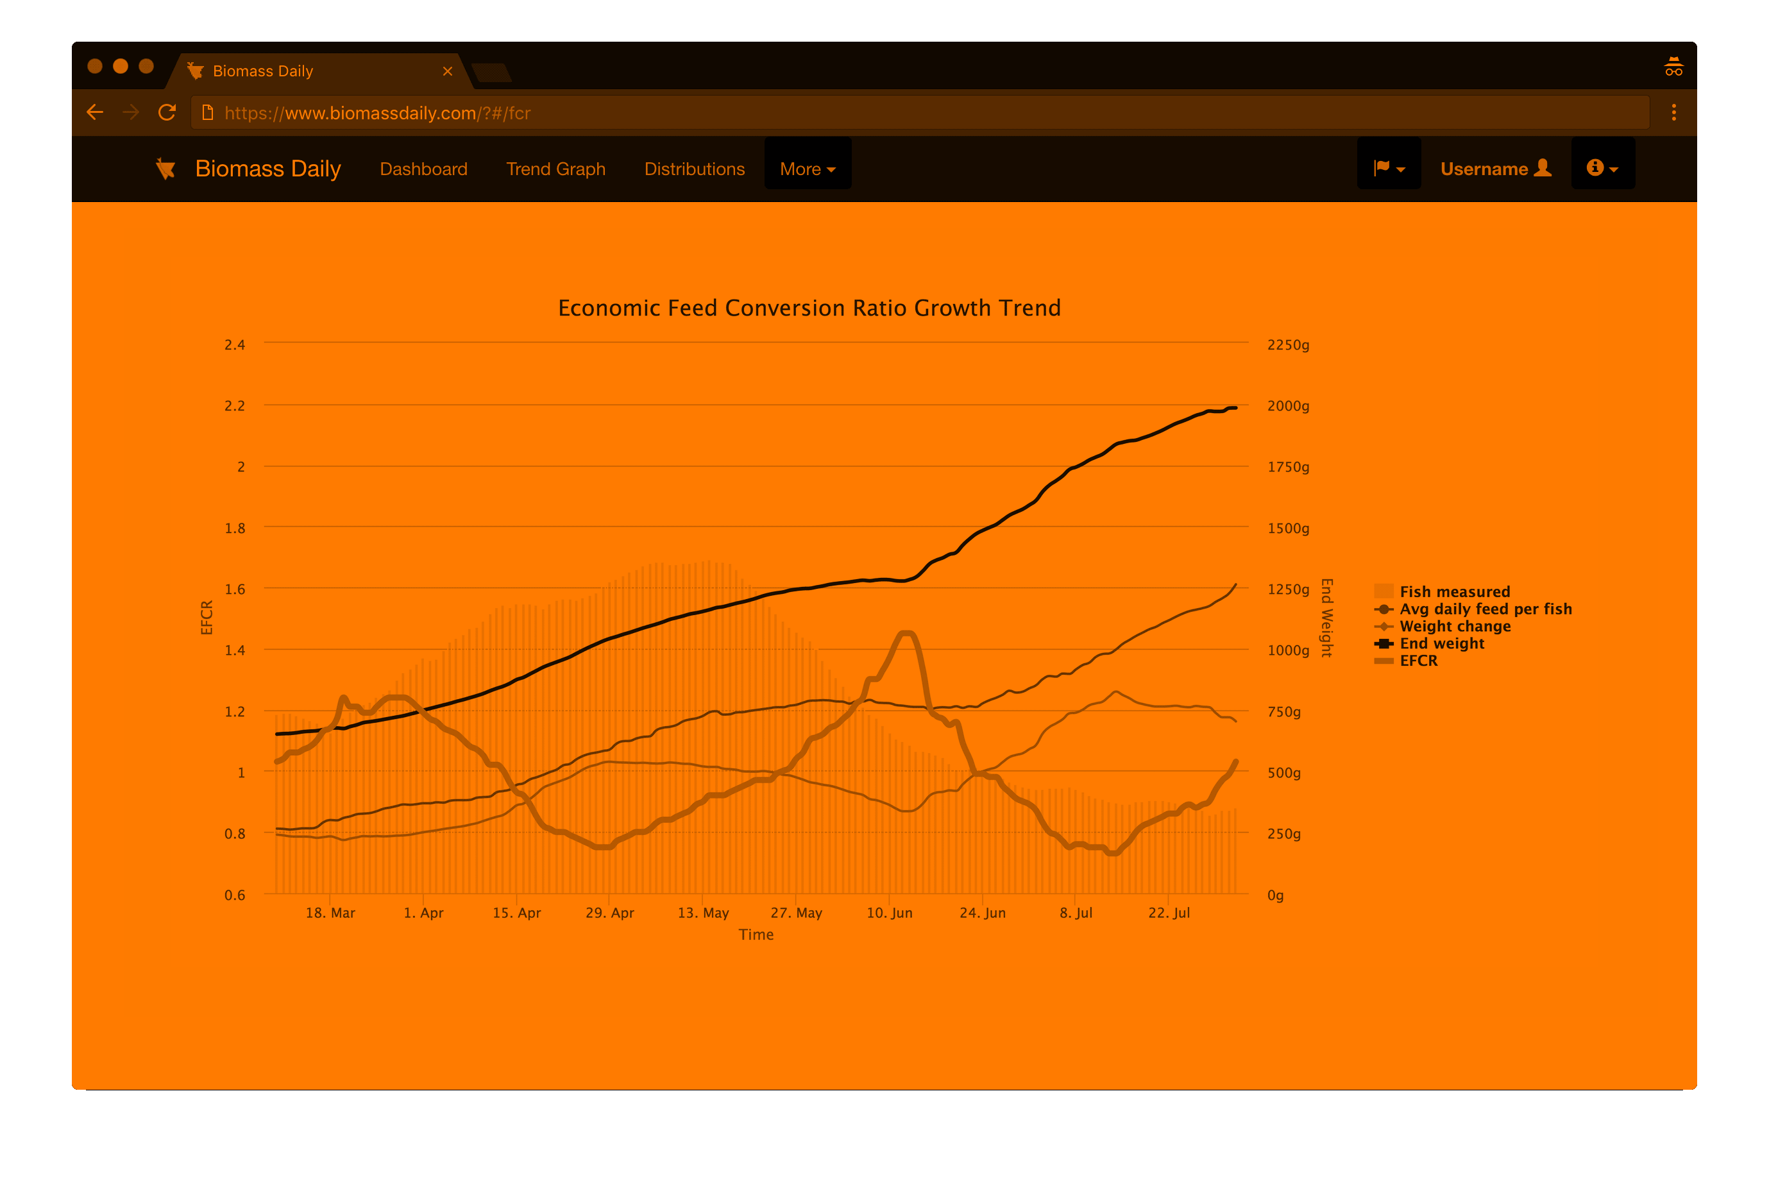The width and height of the screenshot is (1769, 1193).
Task: Close the Biomass Daily browser tab
Action: click(448, 71)
